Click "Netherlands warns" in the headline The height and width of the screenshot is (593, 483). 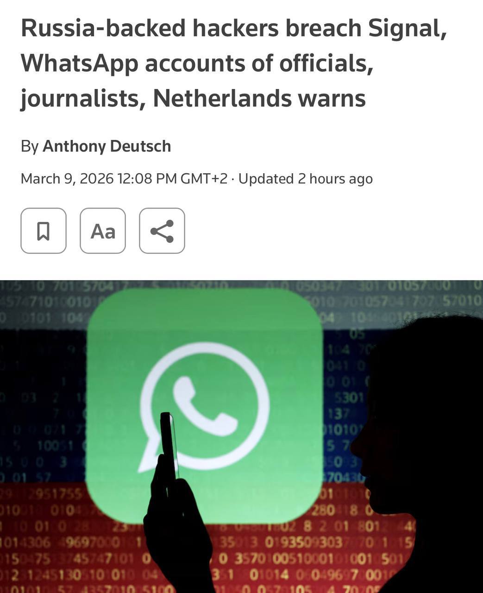point(259,98)
